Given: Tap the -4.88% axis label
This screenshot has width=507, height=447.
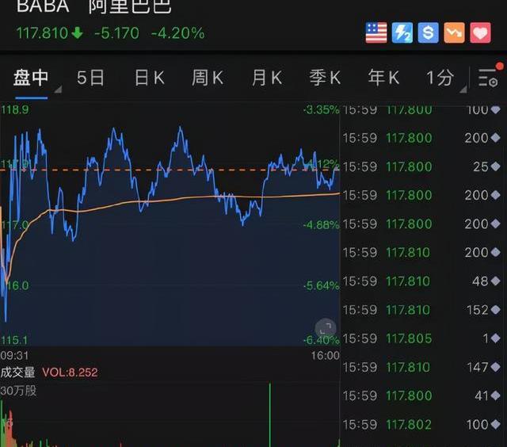Looking at the screenshot, I should pos(322,224).
